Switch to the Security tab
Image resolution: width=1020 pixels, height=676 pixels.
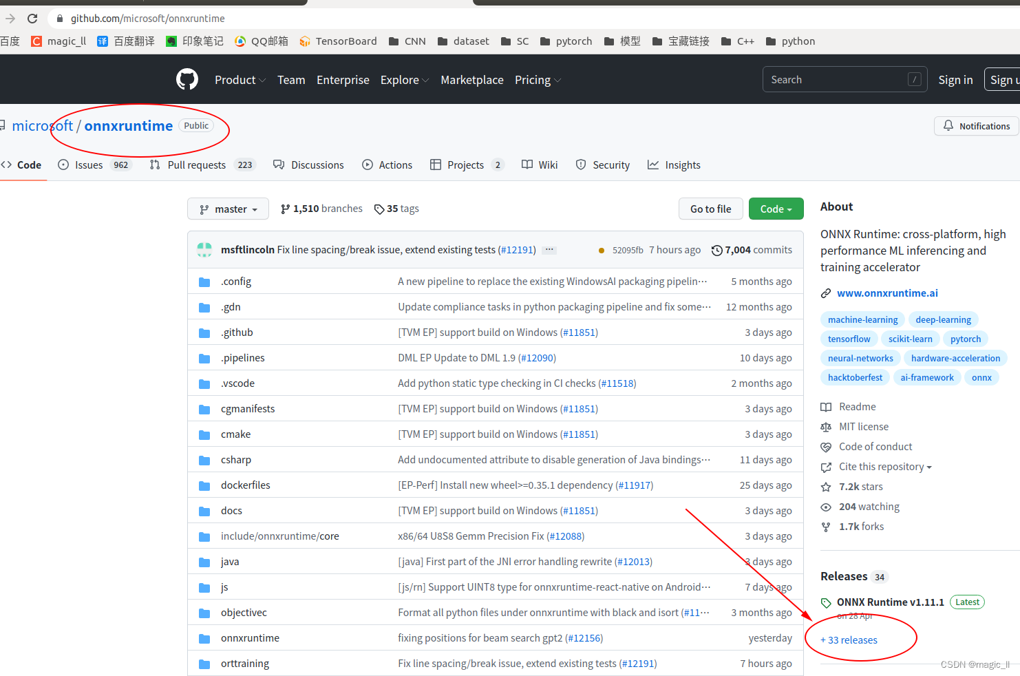pyautogui.click(x=603, y=165)
